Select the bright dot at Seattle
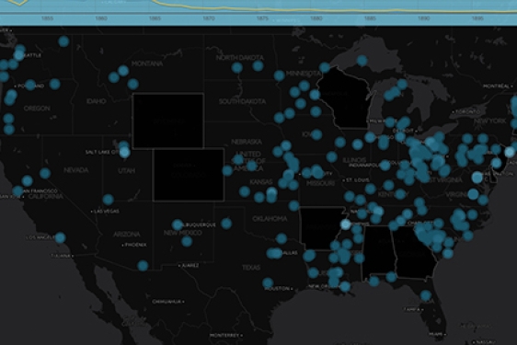This screenshot has width=517, height=345. point(18,55)
